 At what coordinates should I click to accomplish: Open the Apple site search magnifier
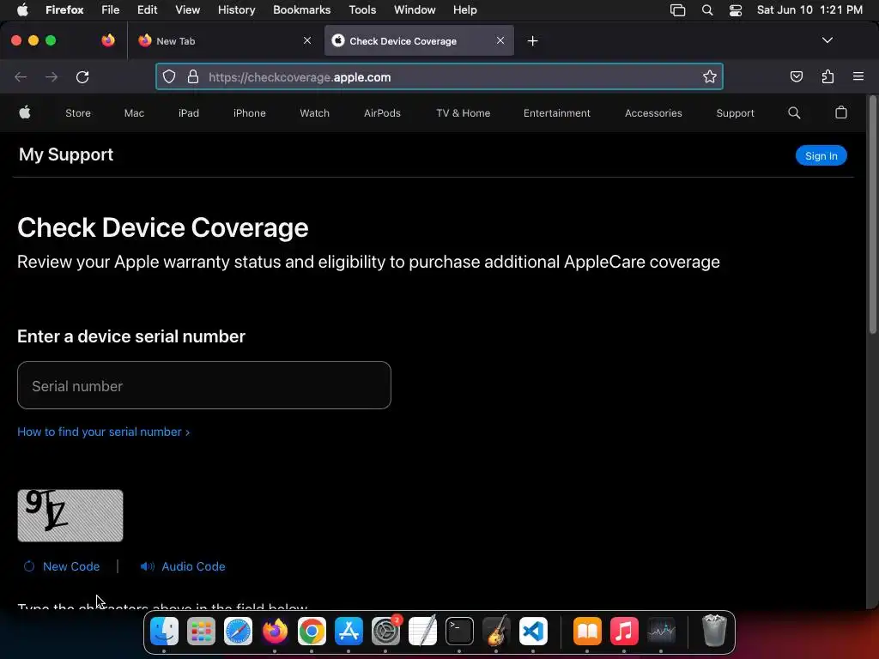click(794, 112)
